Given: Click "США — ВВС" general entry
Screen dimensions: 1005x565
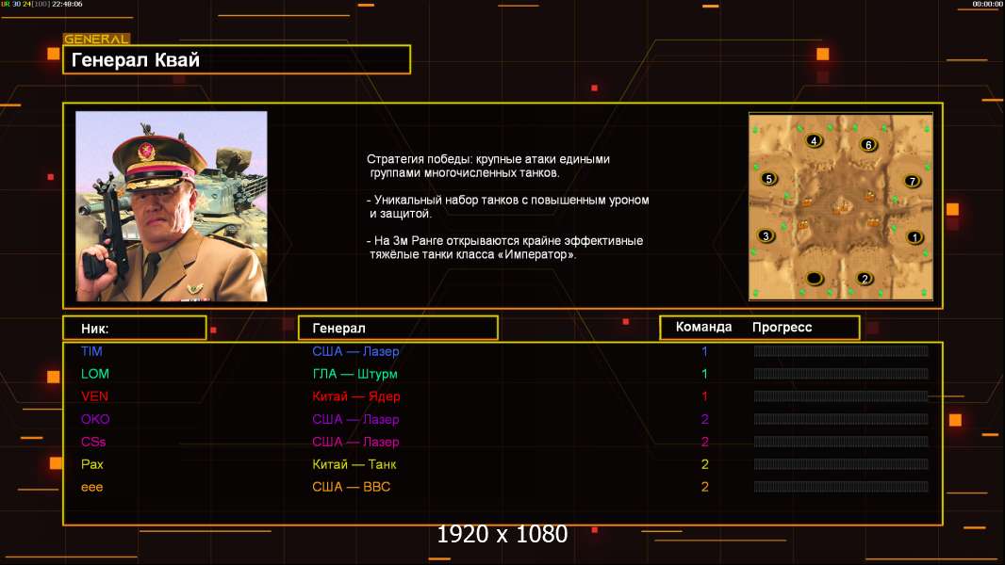Looking at the screenshot, I should click(x=351, y=487).
